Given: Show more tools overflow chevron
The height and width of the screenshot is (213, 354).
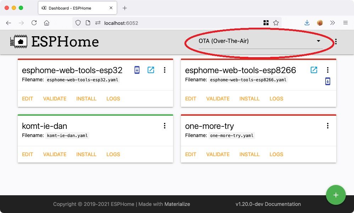Looking at the screenshot, I should [x=332, y=23].
